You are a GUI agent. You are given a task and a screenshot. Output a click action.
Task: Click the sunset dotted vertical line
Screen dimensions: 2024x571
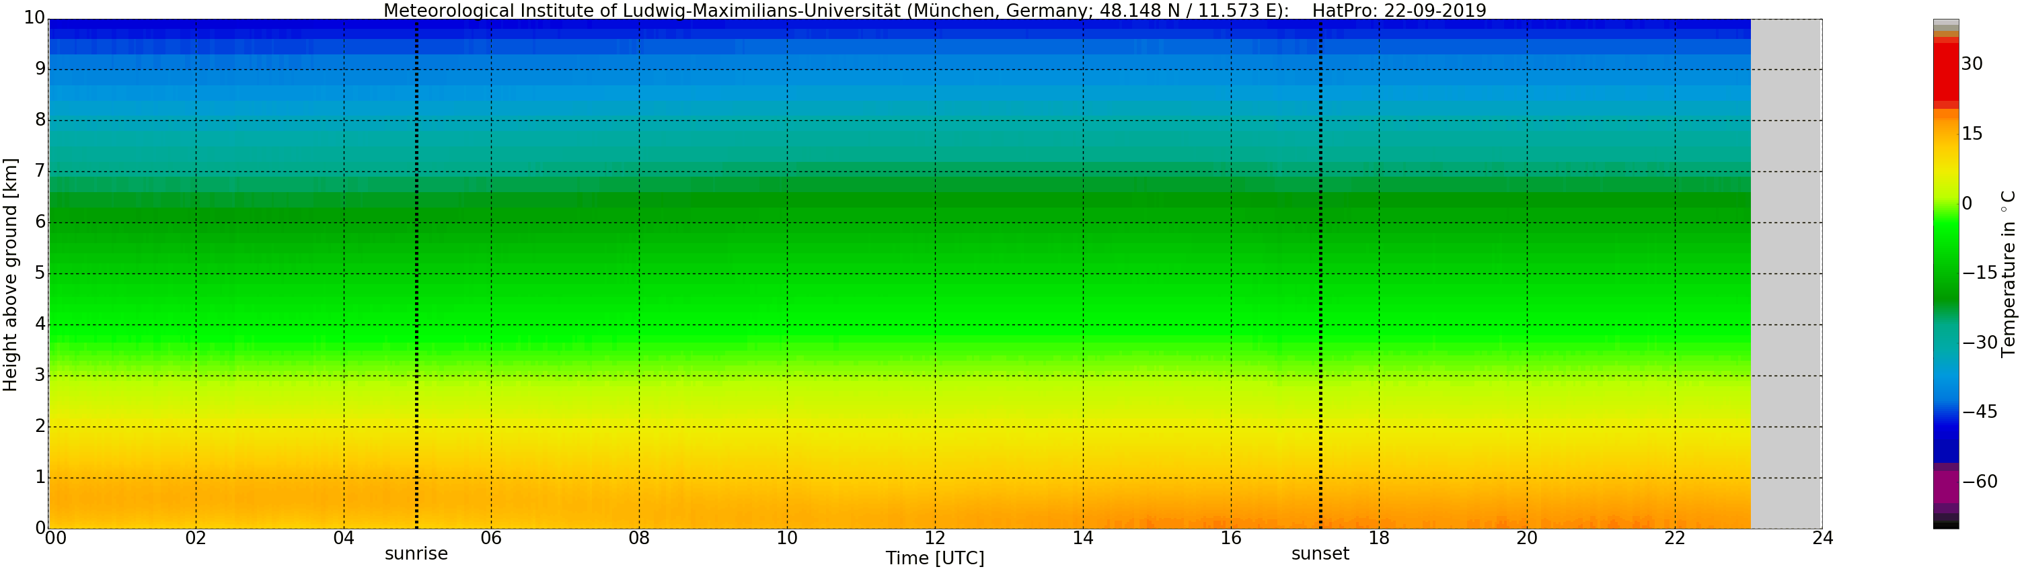[x=1320, y=275]
